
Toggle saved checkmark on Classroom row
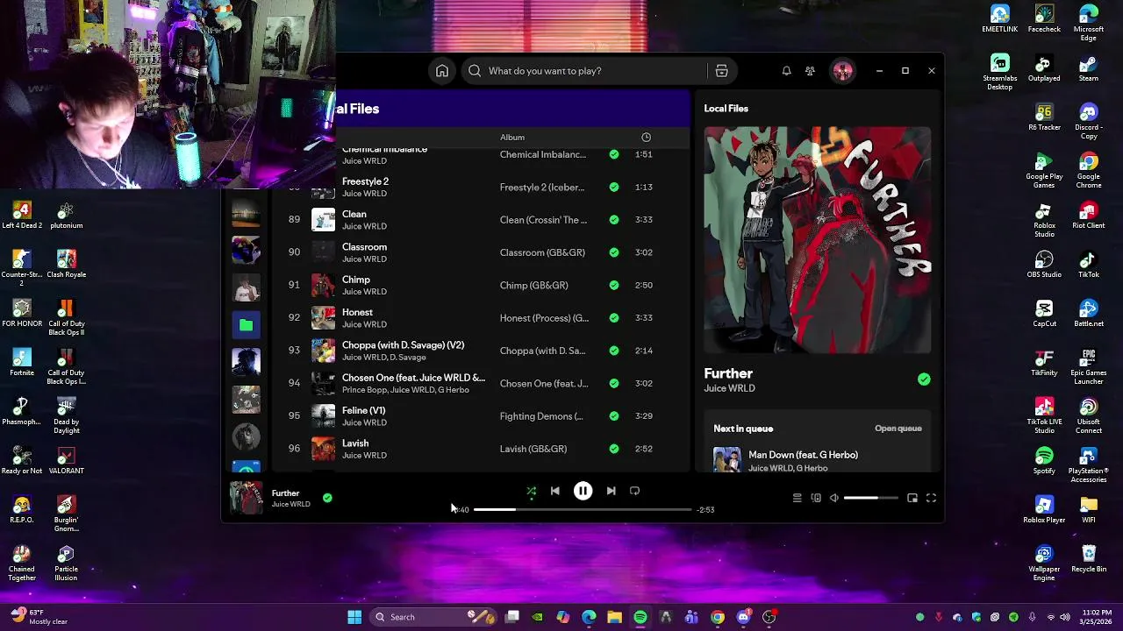[613, 252]
